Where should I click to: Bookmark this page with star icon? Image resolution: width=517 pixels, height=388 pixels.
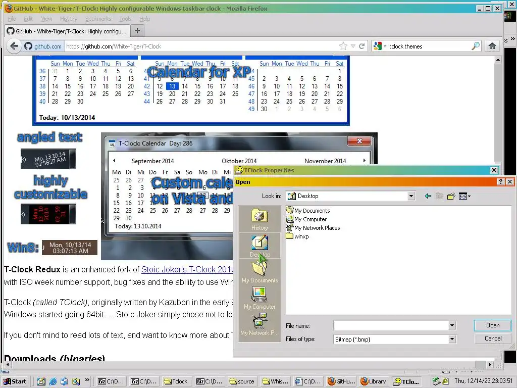pyautogui.click(x=343, y=46)
